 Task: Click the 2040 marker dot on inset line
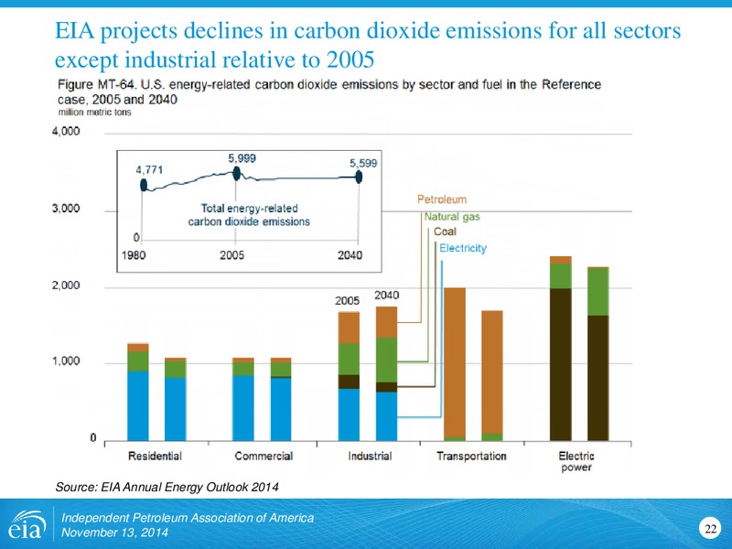[x=359, y=177]
